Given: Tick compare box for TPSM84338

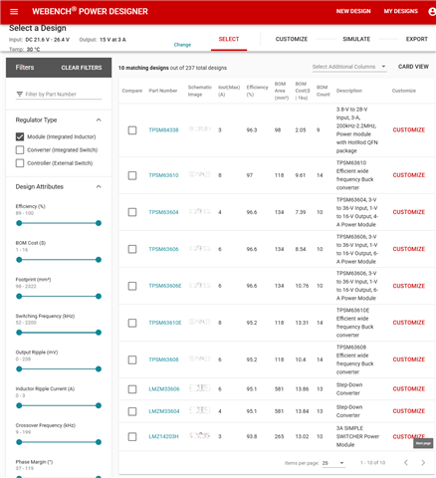Looking at the screenshot, I should tap(132, 130).
